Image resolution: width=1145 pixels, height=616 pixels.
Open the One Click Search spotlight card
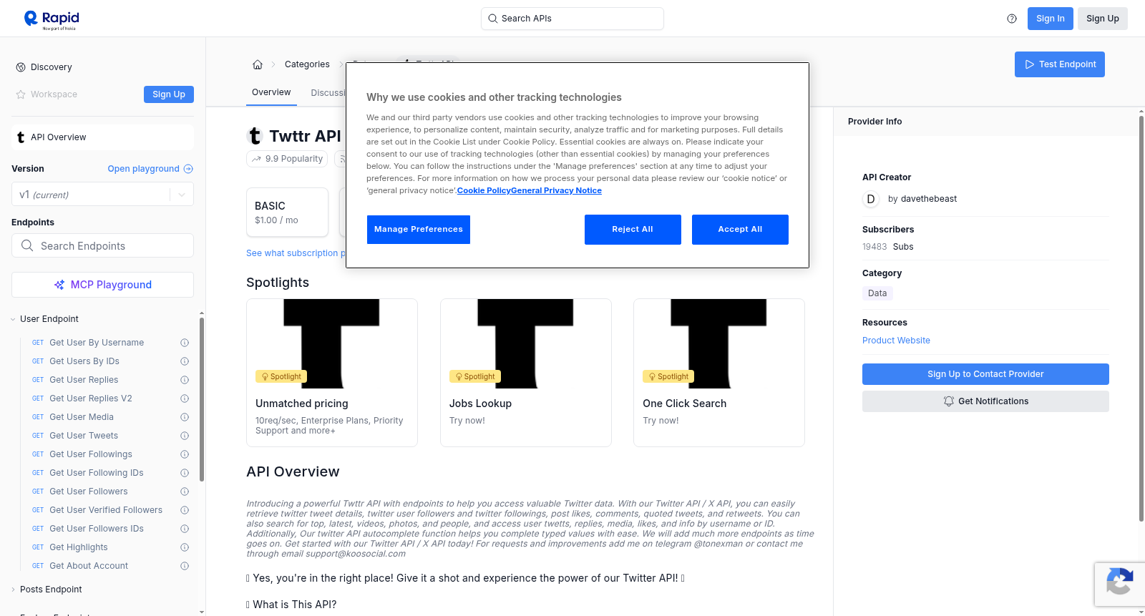coord(719,373)
